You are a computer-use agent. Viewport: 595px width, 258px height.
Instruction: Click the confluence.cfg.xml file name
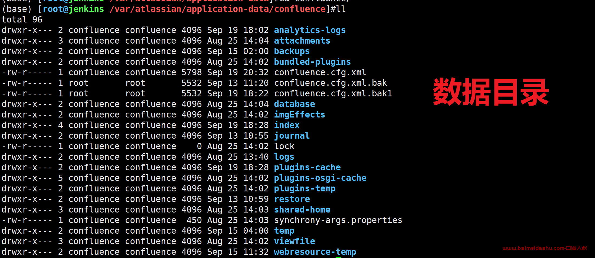[320, 73]
